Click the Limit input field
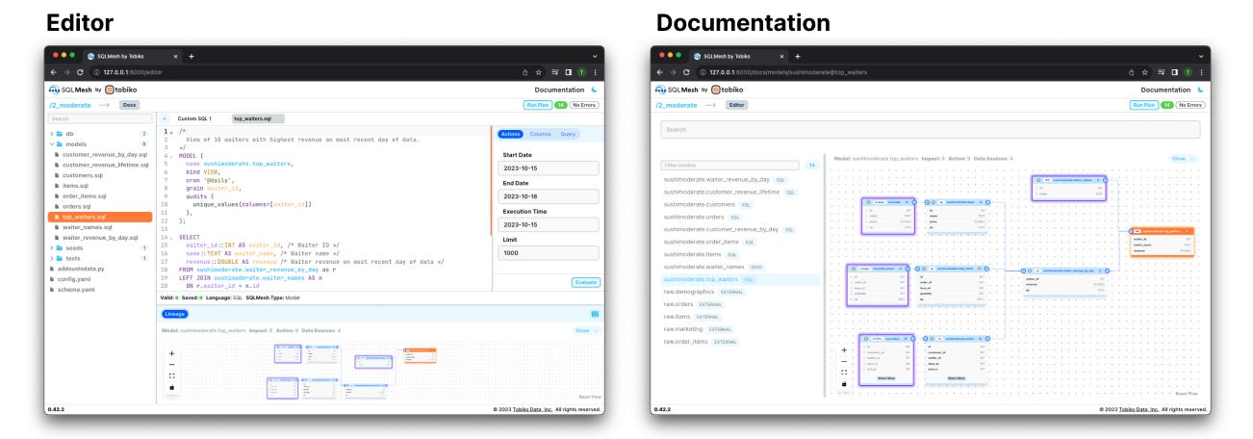 pos(548,252)
